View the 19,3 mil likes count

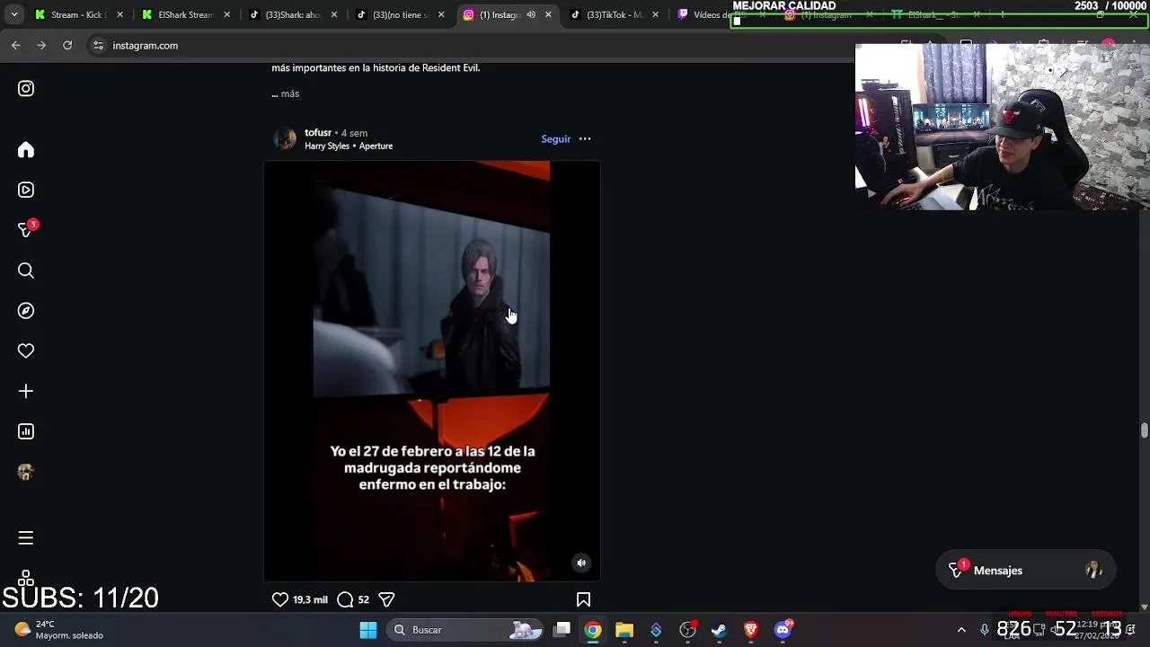(310, 599)
